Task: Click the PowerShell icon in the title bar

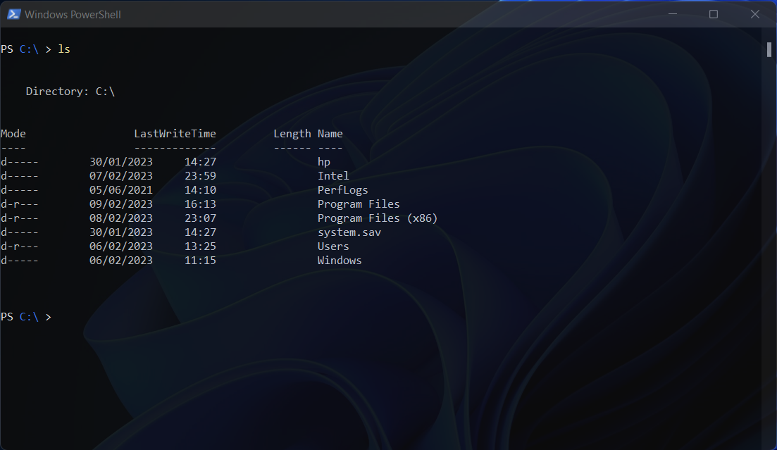Action: tap(13, 13)
